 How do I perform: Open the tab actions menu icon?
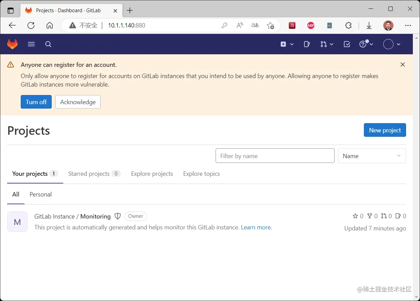(x=11, y=11)
